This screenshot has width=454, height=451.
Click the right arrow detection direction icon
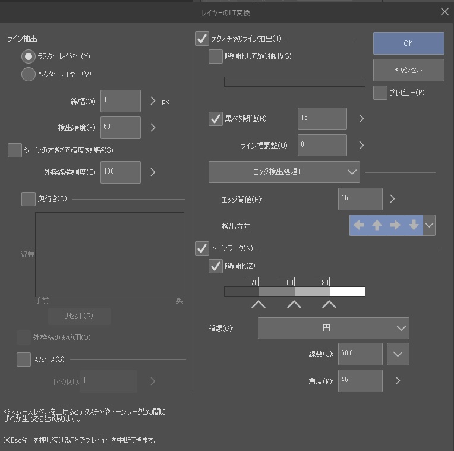[x=395, y=225]
